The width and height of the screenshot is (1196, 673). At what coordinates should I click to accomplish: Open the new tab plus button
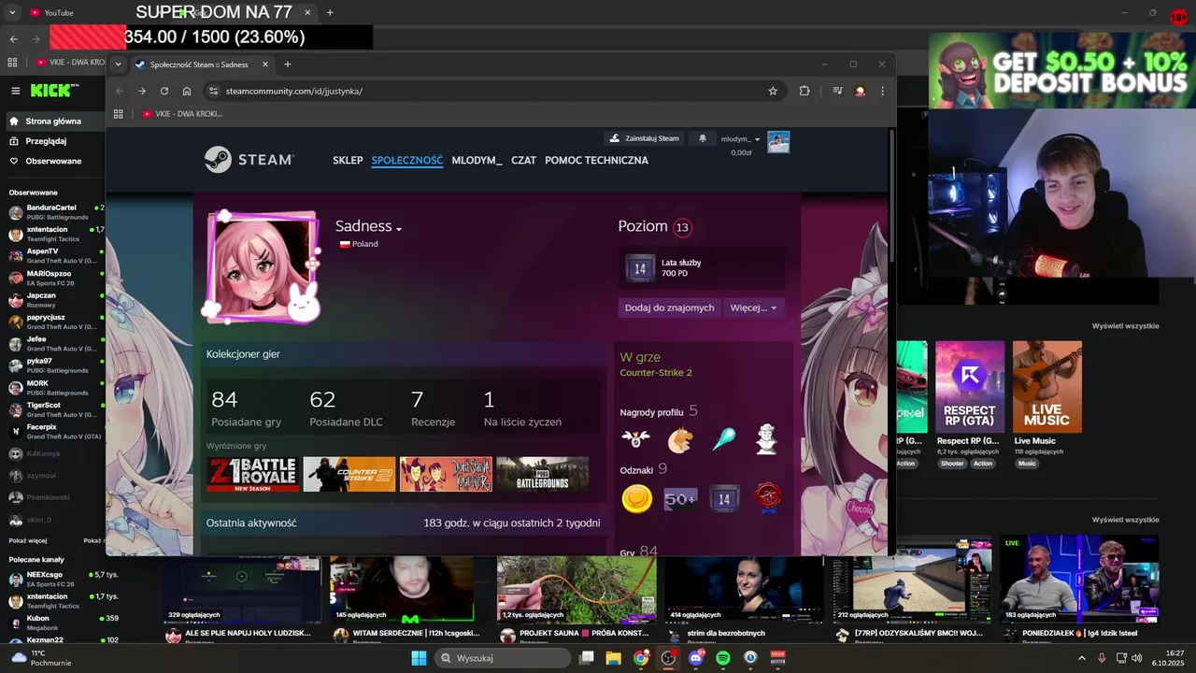(x=287, y=64)
